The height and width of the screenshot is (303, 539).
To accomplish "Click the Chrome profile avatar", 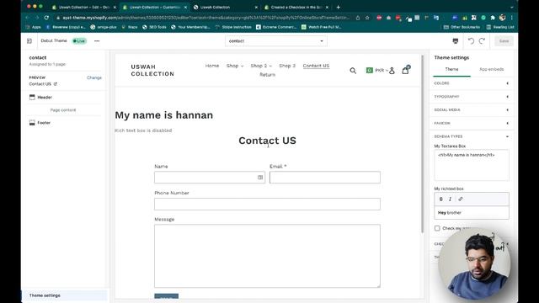I will [502, 18].
